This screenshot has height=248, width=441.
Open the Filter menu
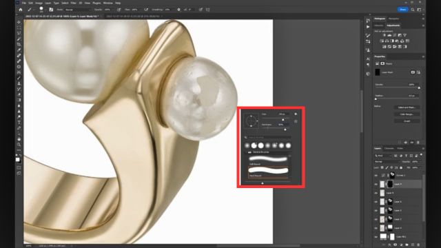tap(74, 3)
